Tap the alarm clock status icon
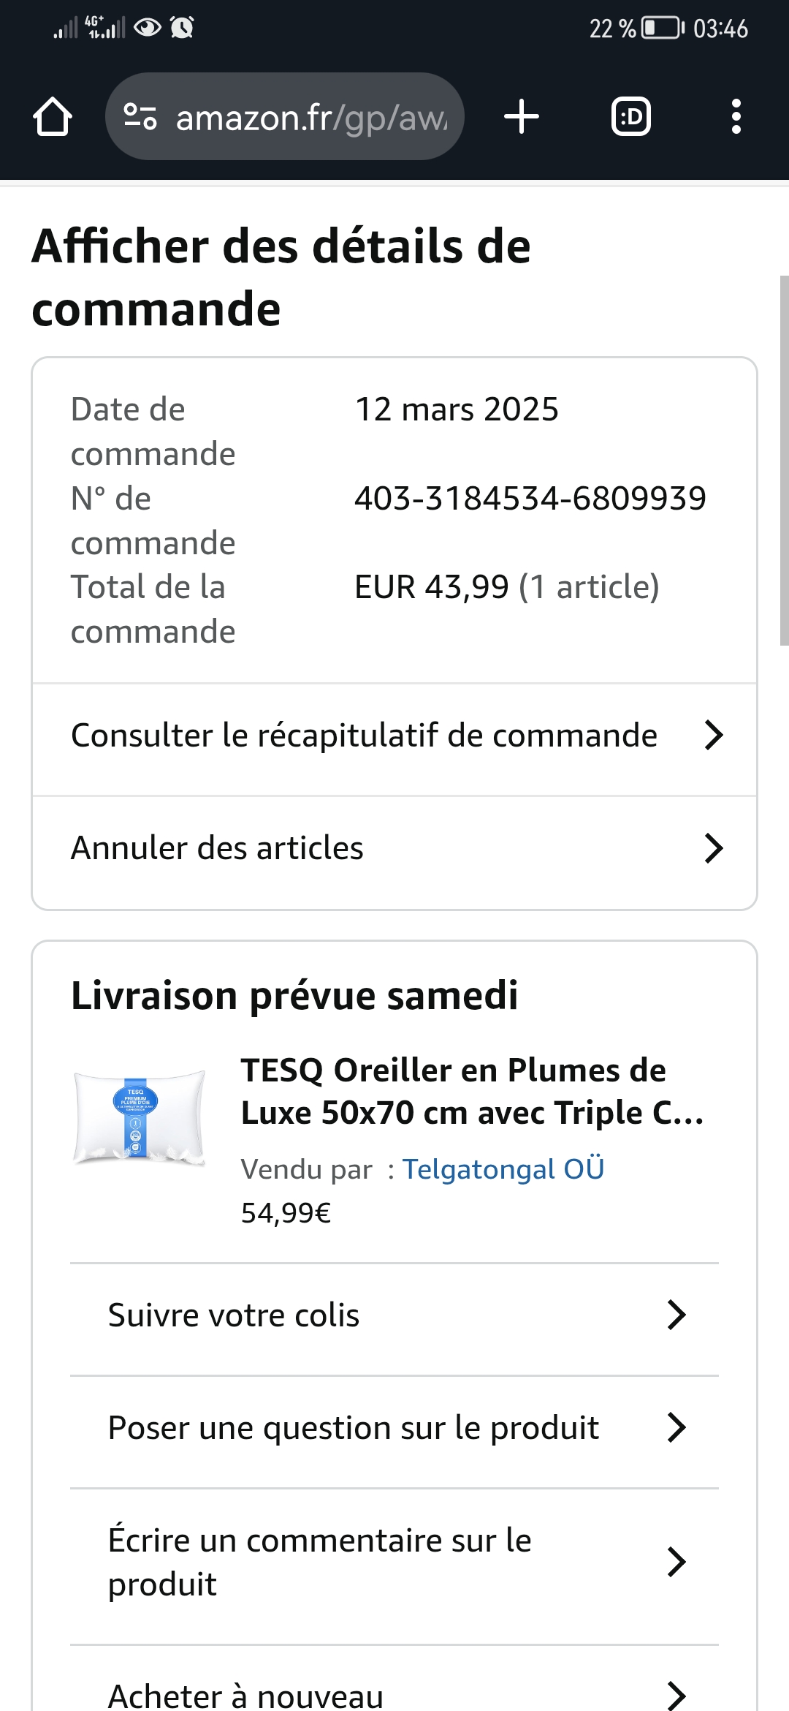The image size is (789, 1711). tap(182, 28)
